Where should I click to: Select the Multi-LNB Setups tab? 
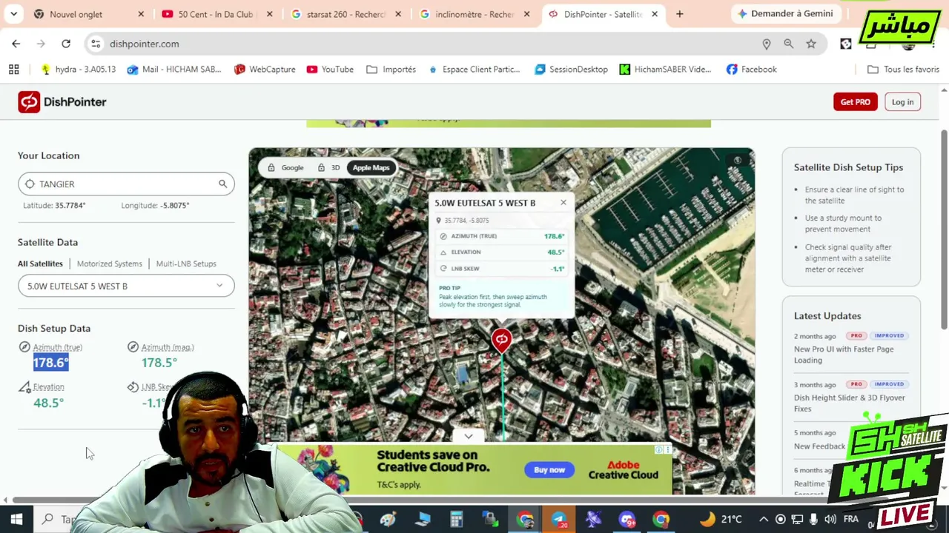[186, 264]
